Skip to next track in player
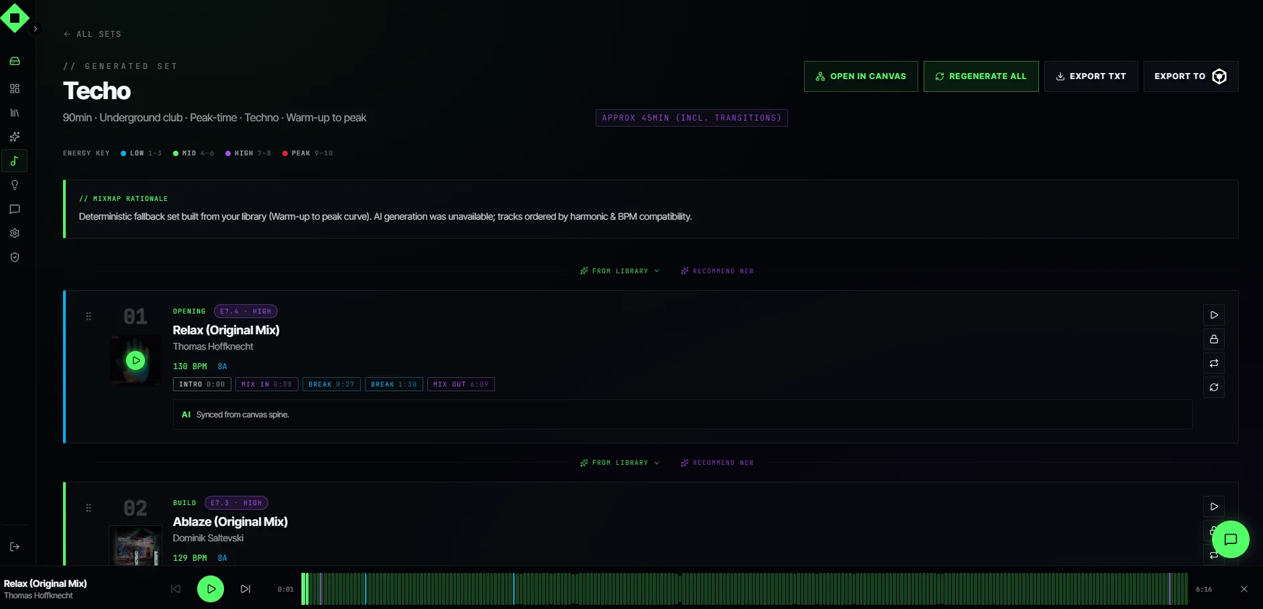 (x=245, y=589)
